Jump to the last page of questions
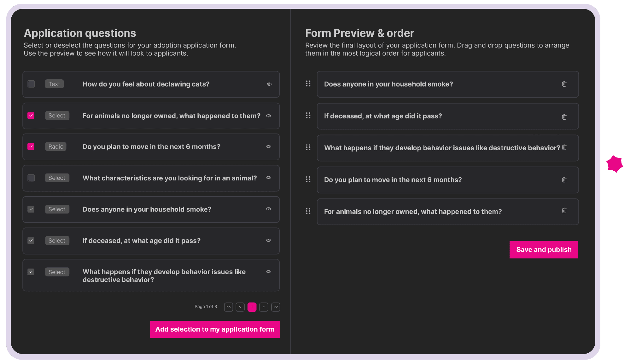 tap(275, 307)
